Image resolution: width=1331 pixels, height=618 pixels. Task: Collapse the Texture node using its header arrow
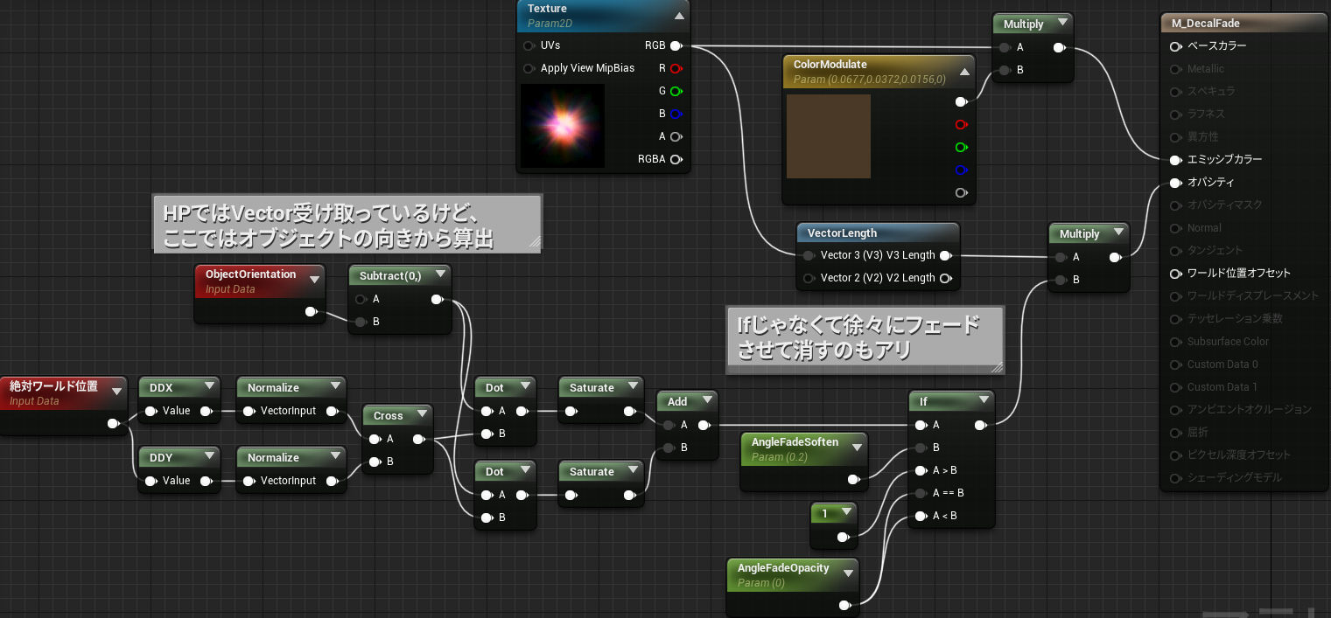click(677, 14)
